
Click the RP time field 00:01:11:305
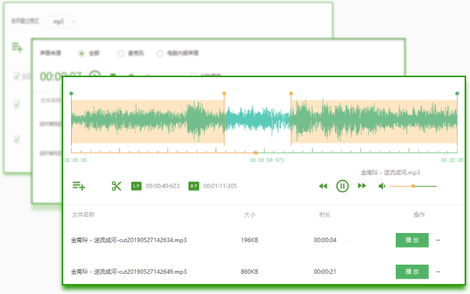click(x=220, y=186)
